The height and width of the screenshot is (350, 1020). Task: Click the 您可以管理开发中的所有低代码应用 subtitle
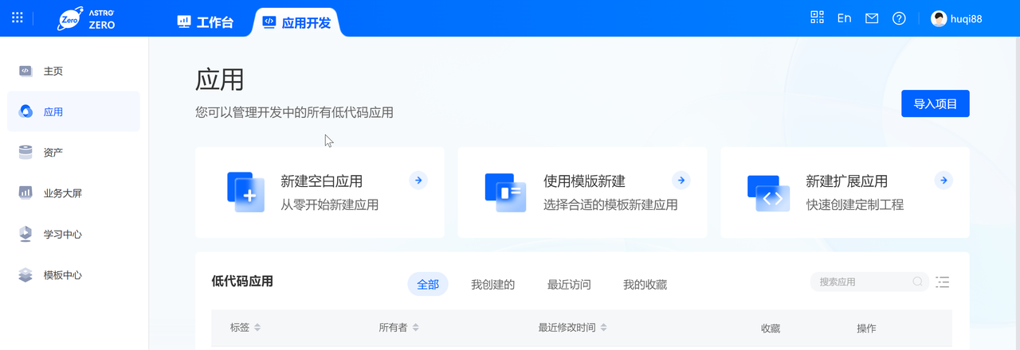pos(294,112)
